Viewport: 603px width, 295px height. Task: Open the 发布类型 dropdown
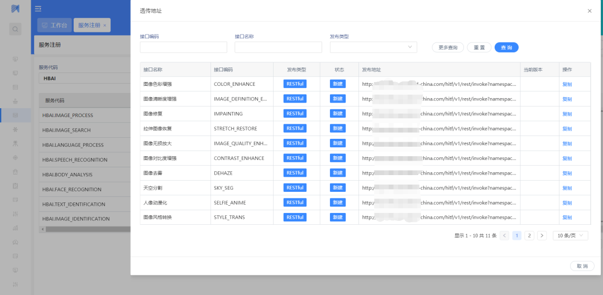pos(373,47)
